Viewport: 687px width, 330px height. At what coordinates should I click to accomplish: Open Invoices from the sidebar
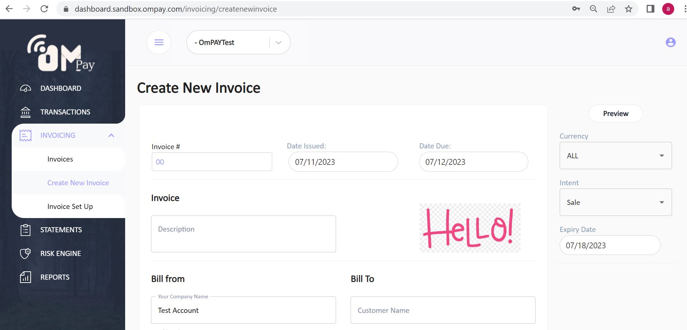(x=60, y=159)
